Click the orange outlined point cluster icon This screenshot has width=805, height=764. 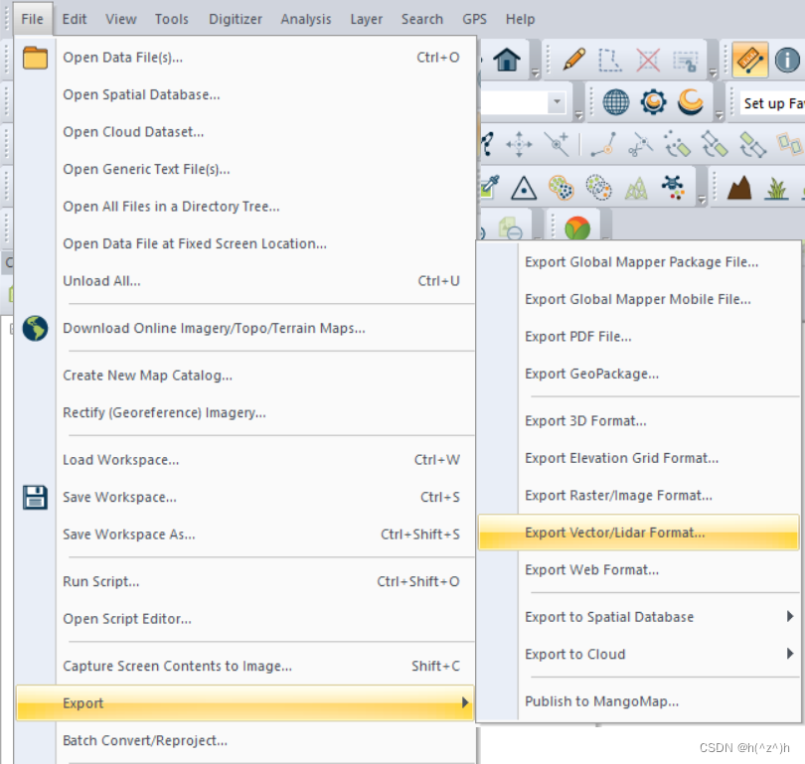click(562, 188)
